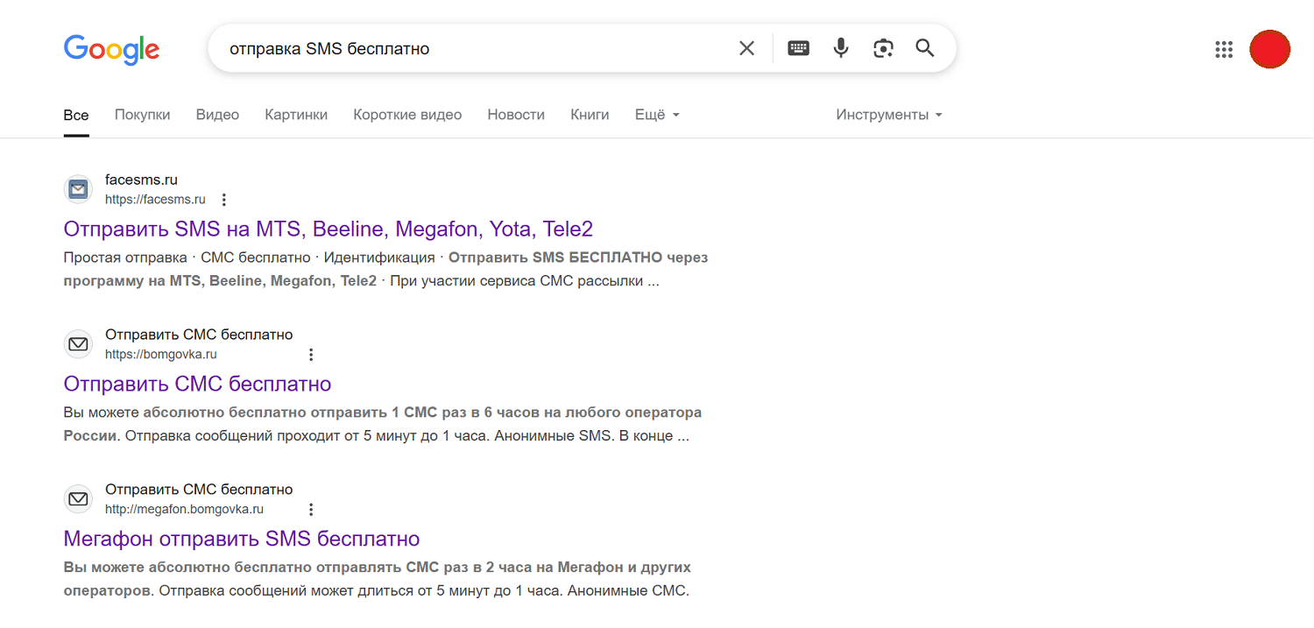
Task: Open three-dot menu for https://bomgovka.ru result
Action: tap(310, 355)
